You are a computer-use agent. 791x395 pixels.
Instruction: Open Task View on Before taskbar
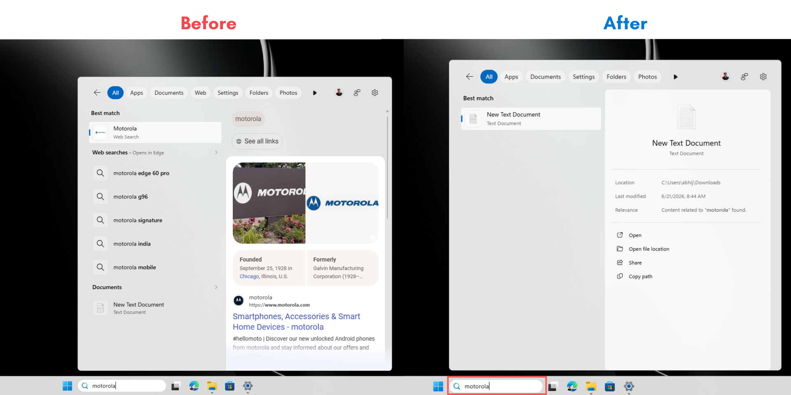pos(176,386)
